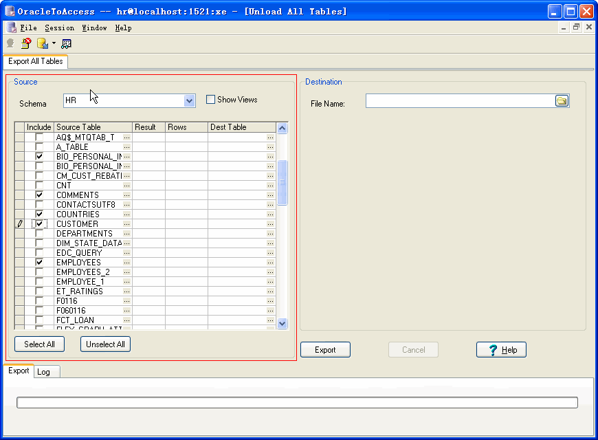Viewport: 598px width, 440px height.
Task: Open the Session menu
Action: point(60,28)
